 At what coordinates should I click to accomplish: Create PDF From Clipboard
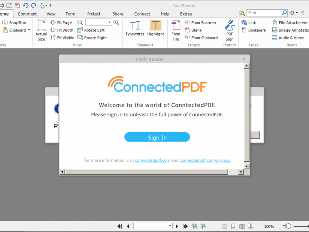tap(201, 38)
